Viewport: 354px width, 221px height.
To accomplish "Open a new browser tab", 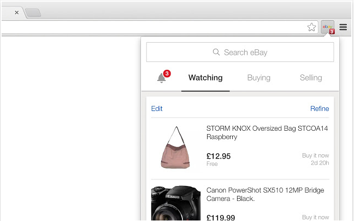I will 33,13.
